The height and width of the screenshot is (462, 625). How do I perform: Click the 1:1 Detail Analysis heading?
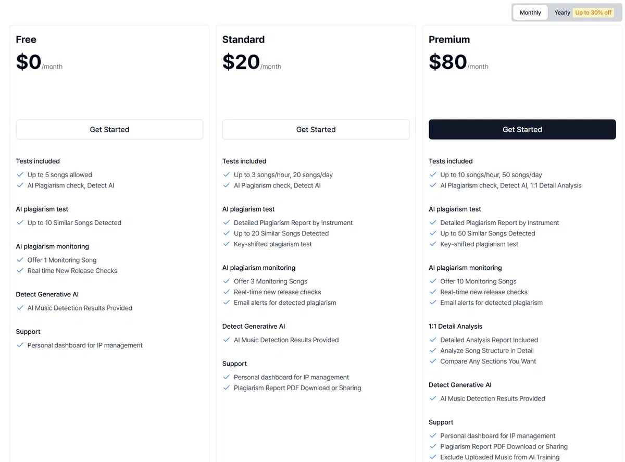point(455,327)
